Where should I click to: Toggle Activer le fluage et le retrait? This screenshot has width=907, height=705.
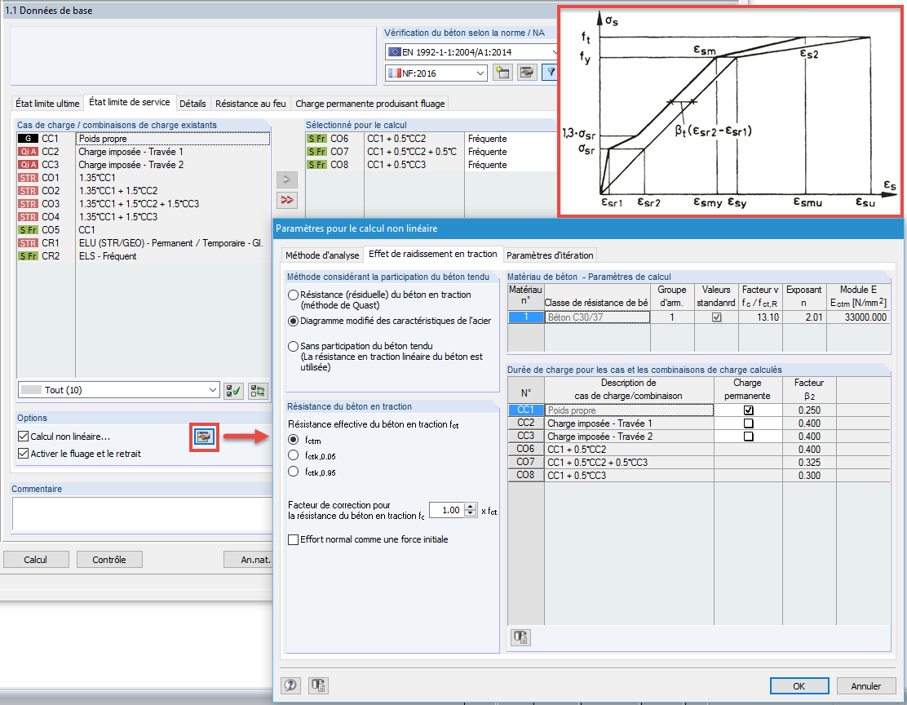(x=23, y=454)
